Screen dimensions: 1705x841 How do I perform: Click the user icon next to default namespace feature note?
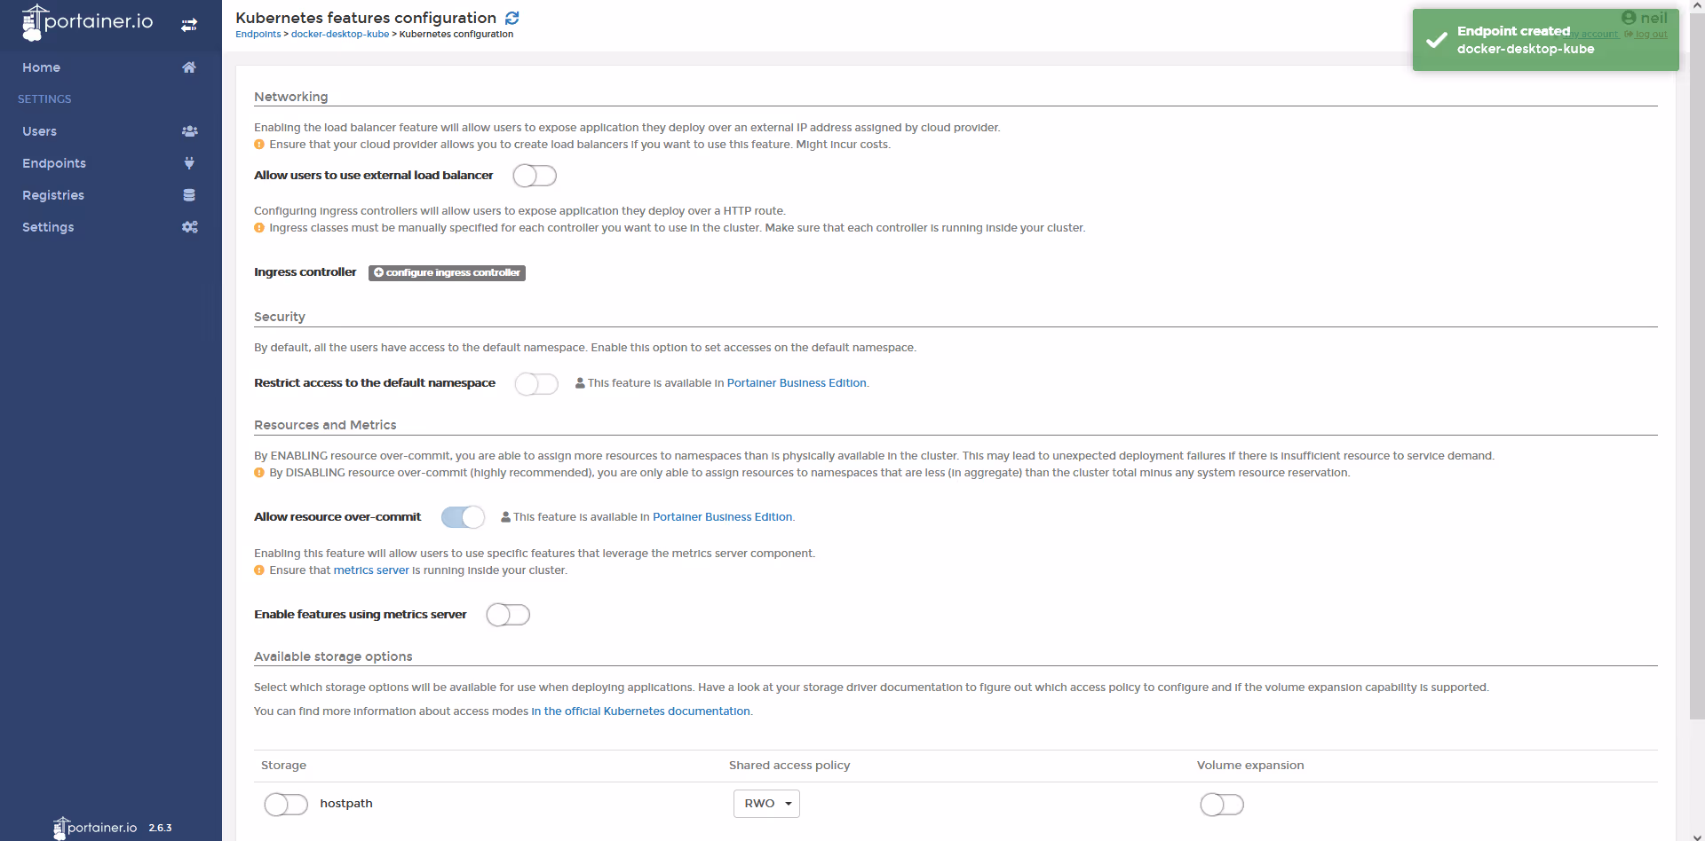(580, 383)
